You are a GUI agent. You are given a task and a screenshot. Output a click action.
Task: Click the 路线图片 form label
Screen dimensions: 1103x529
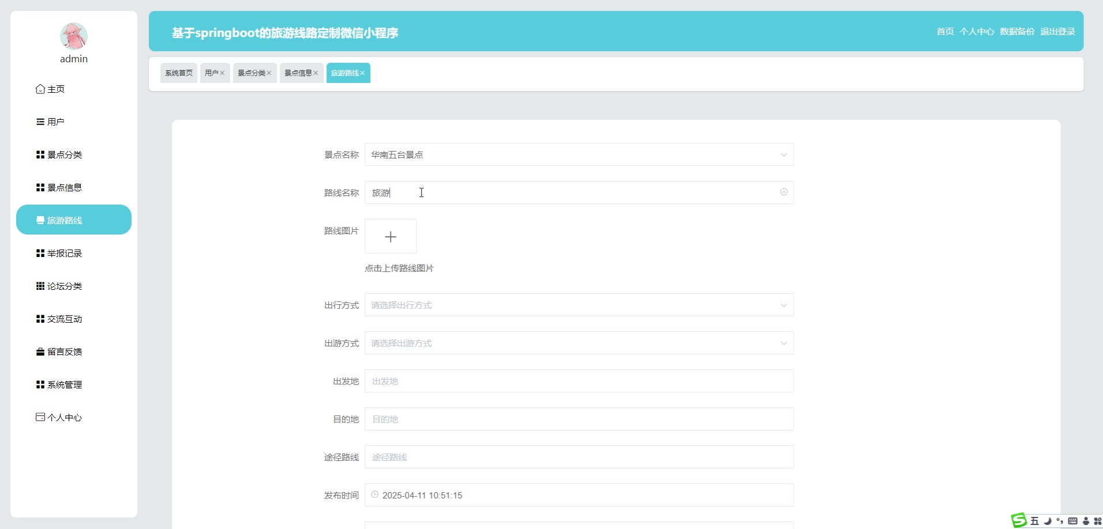(x=342, y=231)
